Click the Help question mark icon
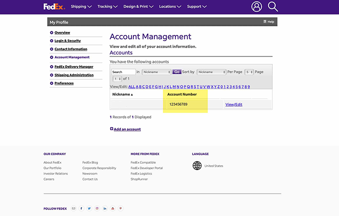 (x=265, y=21)
